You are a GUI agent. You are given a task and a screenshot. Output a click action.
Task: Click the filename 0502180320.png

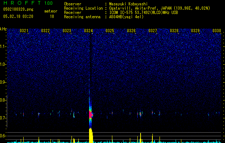click(18, 9)
